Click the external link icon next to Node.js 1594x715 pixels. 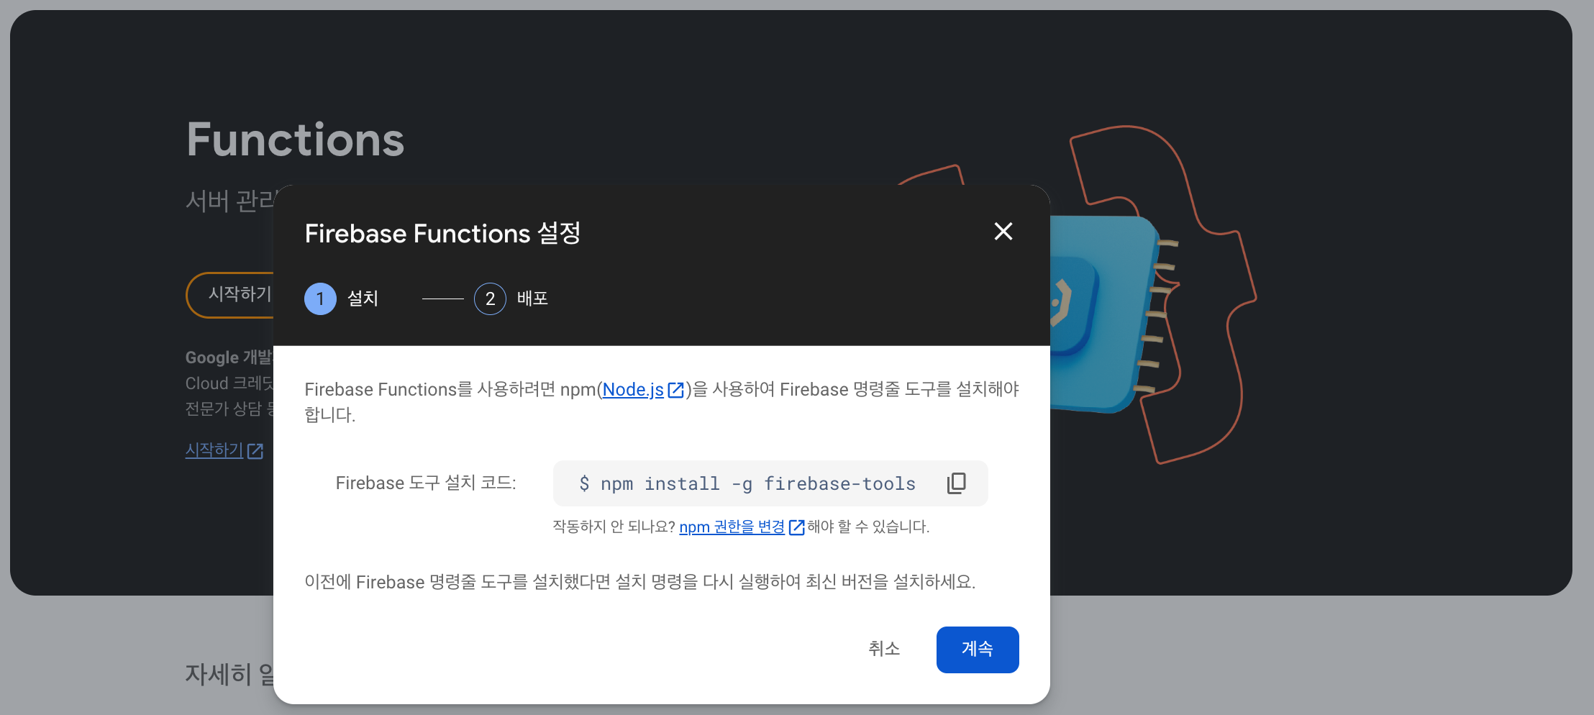(x=675, y=390)
